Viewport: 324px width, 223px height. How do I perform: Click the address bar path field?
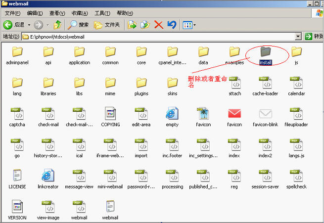coord(159,37)
